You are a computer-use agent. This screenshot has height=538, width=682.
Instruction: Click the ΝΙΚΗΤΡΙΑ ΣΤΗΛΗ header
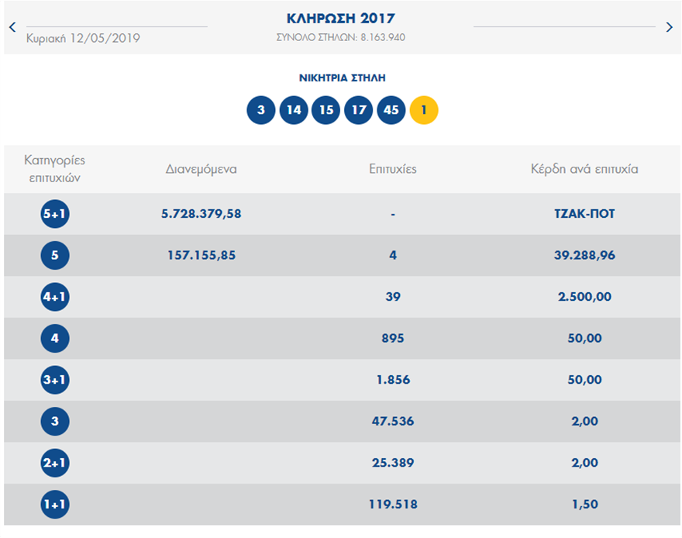341,78
